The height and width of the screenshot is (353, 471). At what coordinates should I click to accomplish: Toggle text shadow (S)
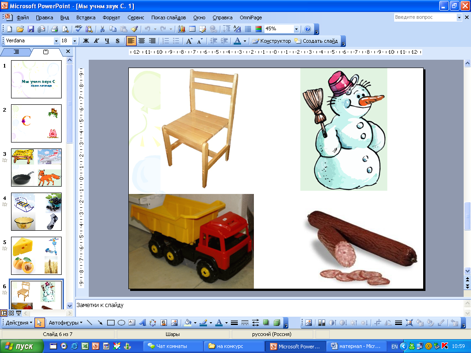[x=117, y=41]
